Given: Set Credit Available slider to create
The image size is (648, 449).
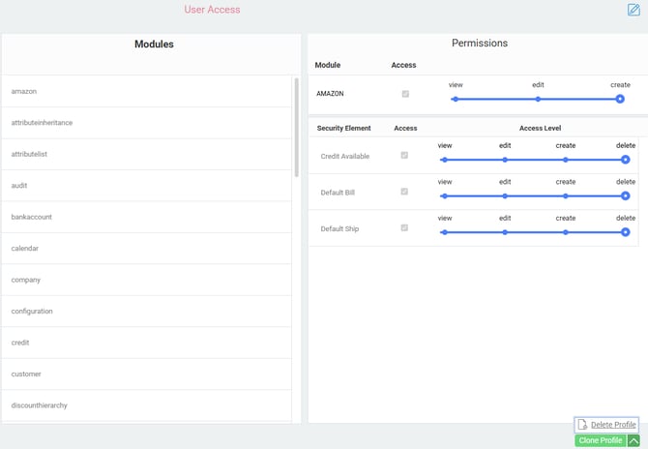Looking at the screenshot, I should click(566, 160).
